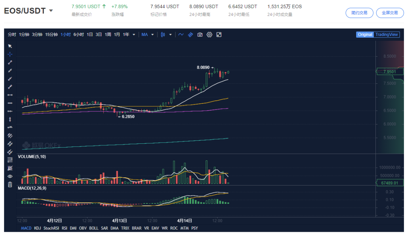Select the PSY indicator tab
This screenshot has width=407, height=234.
tap(194, 228)
